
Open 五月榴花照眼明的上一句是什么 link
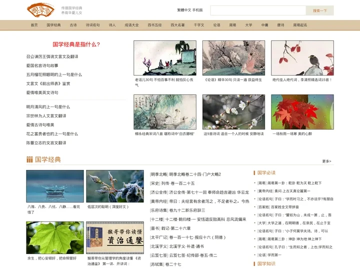tap(54, 74)
